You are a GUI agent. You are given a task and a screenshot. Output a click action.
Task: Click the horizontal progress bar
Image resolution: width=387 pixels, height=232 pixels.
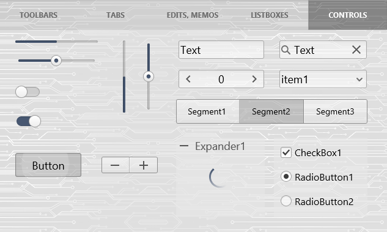tap(56, 42)
